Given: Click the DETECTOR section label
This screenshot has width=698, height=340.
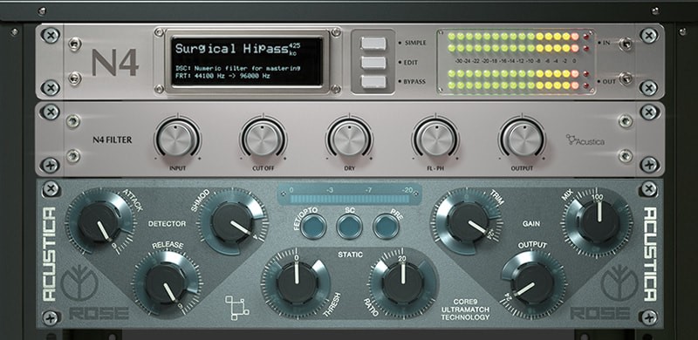Looking at the screenshot, I should click(167, 224).
